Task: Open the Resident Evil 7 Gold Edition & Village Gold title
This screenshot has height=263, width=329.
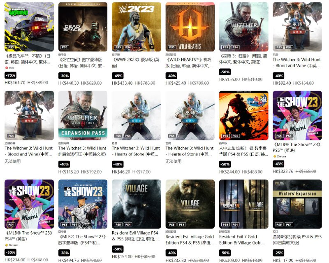Action: pyautogui.click(x=242, y=240)
